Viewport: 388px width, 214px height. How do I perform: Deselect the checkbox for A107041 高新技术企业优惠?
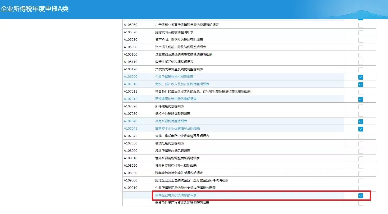pos(360,129)
